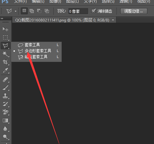The height and width of the screenshot is (144, 154).
Task: Click the 羽化 feather input field
Action: click(x=78, y=11)
